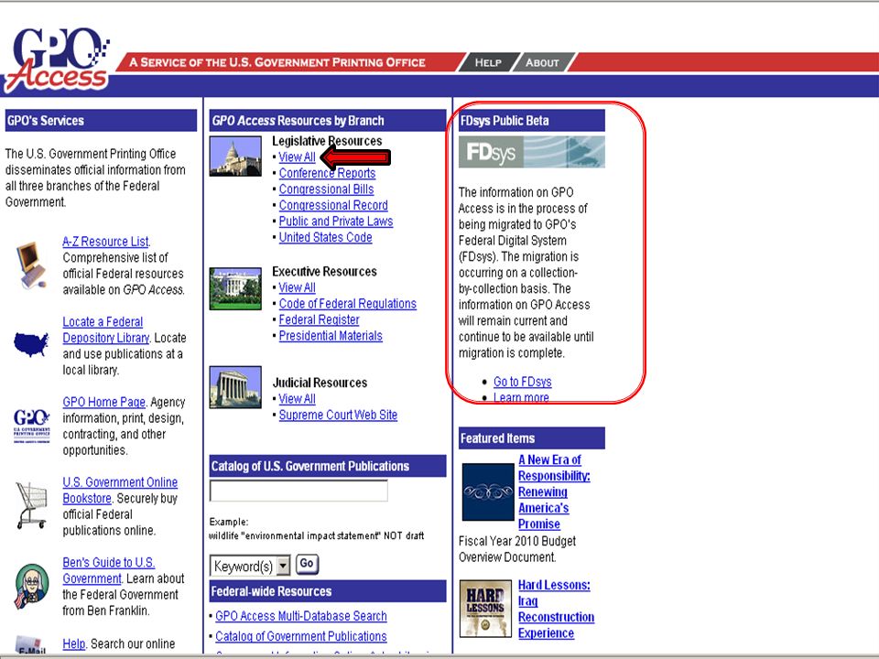Open Locate a Federal Depository Library link
The image size is (879, 659).
click(105, 330)
